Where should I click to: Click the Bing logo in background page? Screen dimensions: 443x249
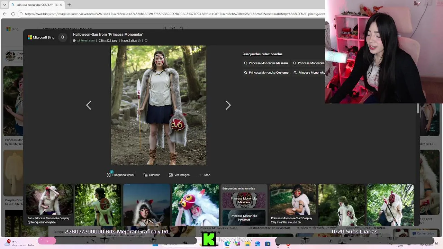pyautogui.click(x=12, y=29)
